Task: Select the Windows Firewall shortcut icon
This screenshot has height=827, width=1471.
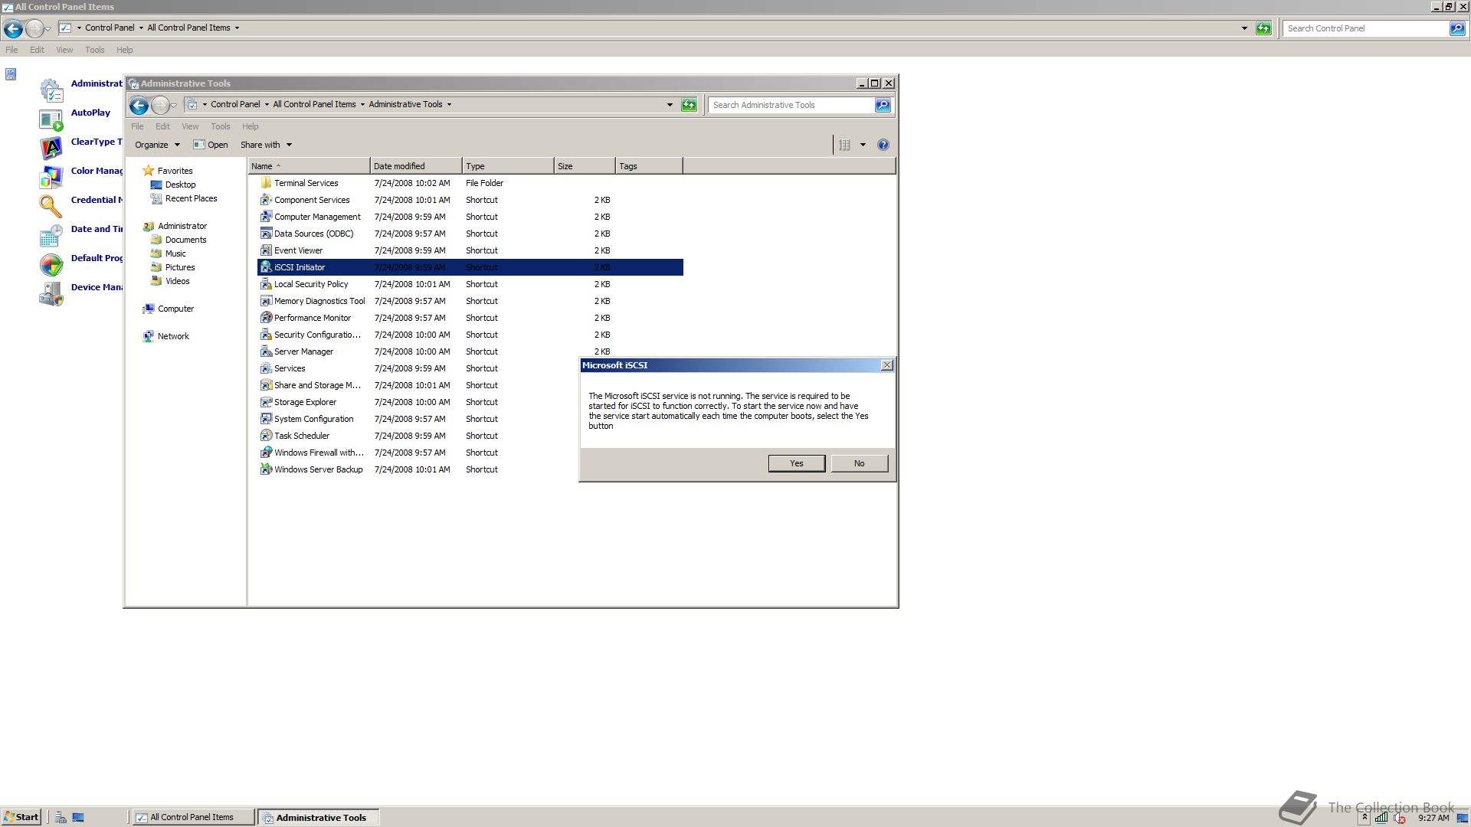Action: pyautogui.click(x=266, y=453)
